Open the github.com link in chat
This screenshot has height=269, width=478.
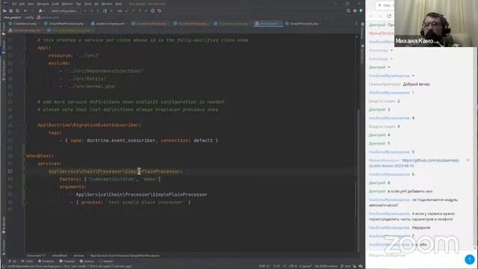tap(415, 163)
